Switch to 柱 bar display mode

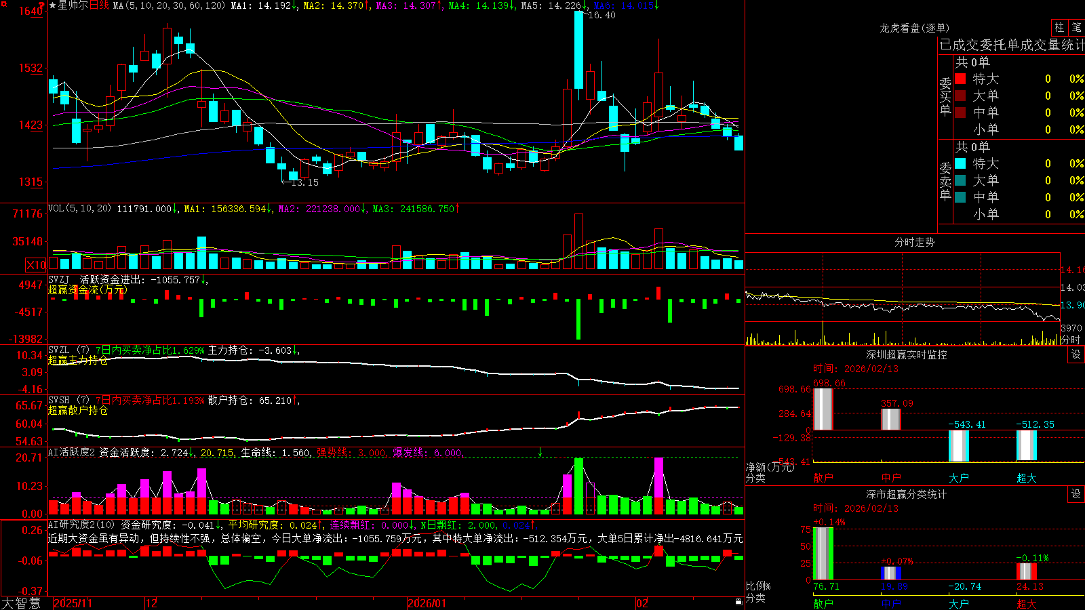(1059, 27)
